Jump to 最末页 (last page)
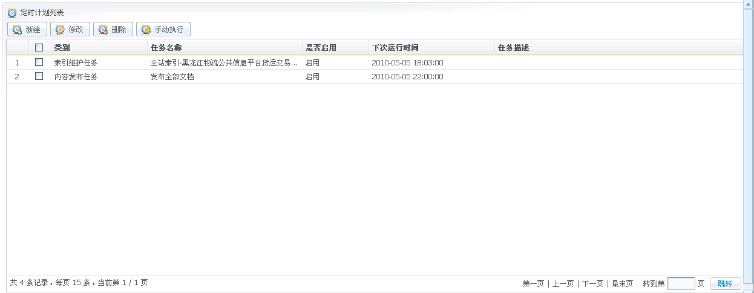This screenshot has width=754, height=293. pyautogui.click(x=622, y=283)
